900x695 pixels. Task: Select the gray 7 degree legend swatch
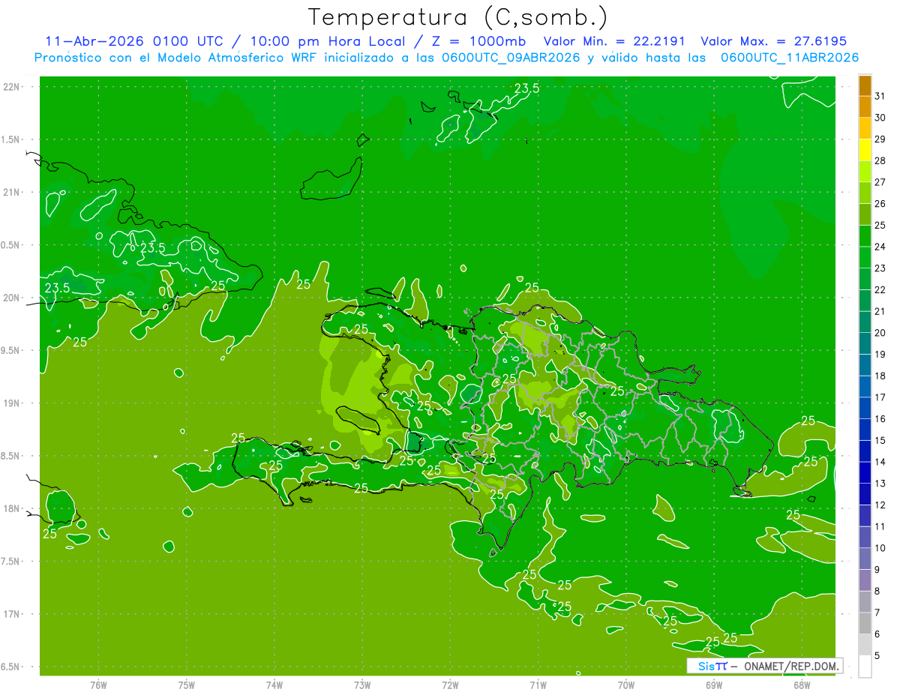point(865,602)
